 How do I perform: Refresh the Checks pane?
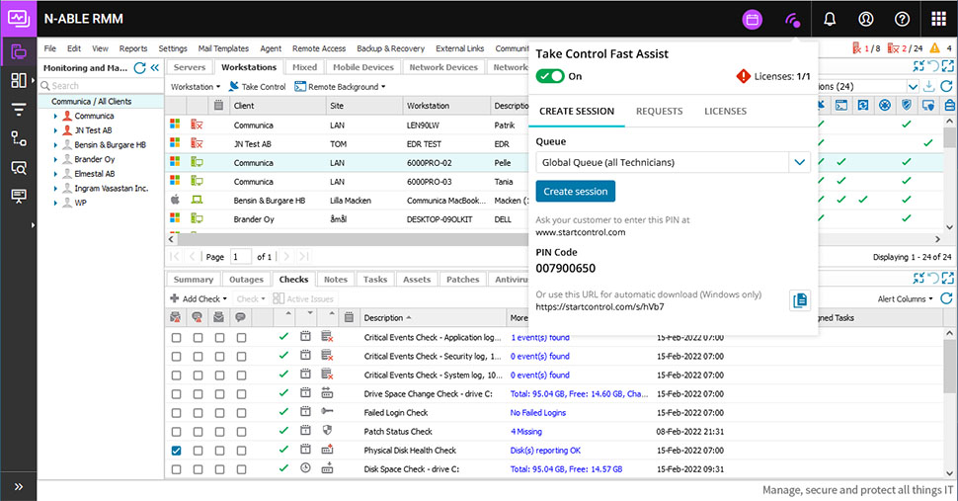[946, 298]
